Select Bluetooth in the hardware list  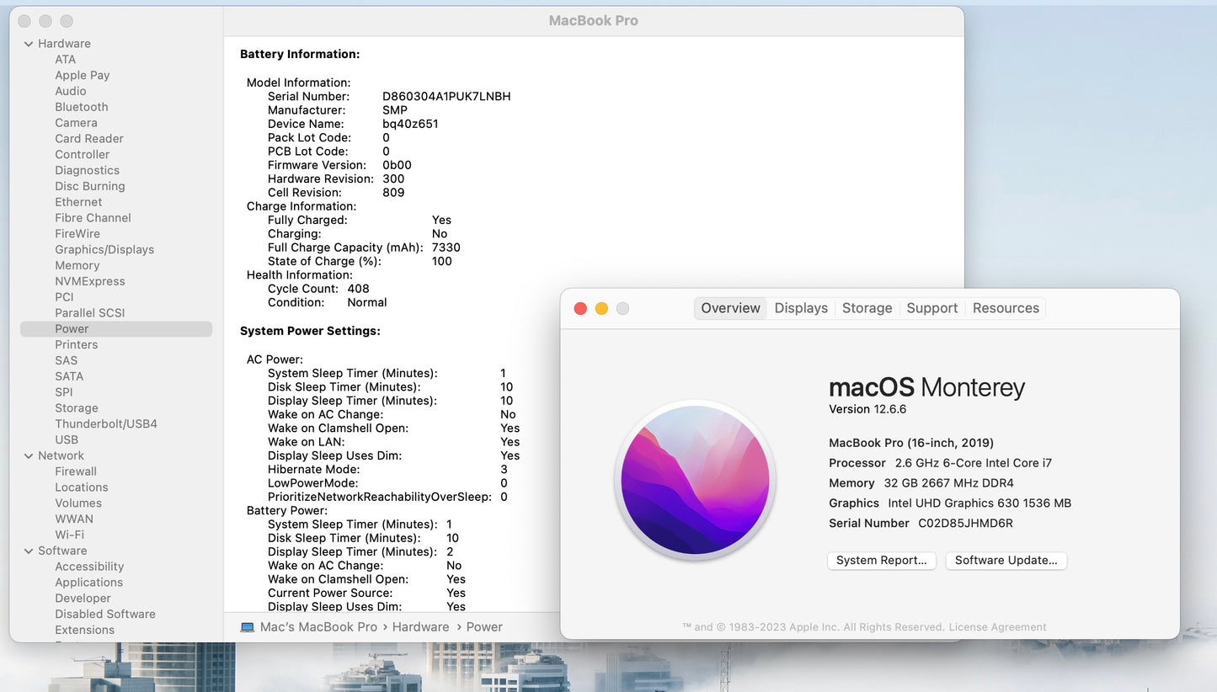[x=82, y=107]
